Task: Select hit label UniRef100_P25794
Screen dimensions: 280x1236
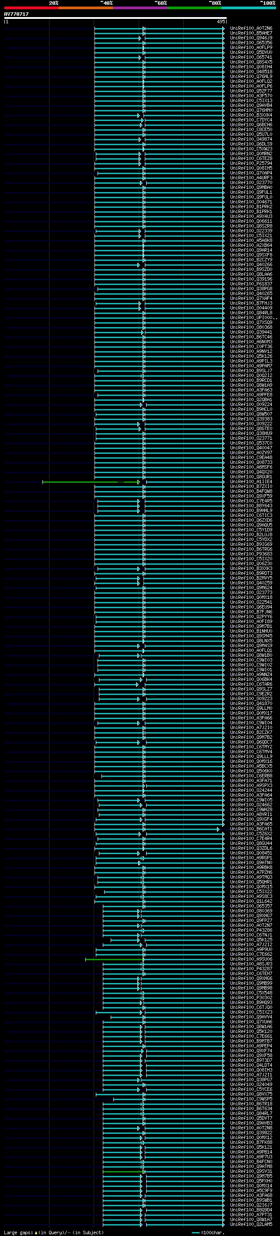Action: click(251, 164)
